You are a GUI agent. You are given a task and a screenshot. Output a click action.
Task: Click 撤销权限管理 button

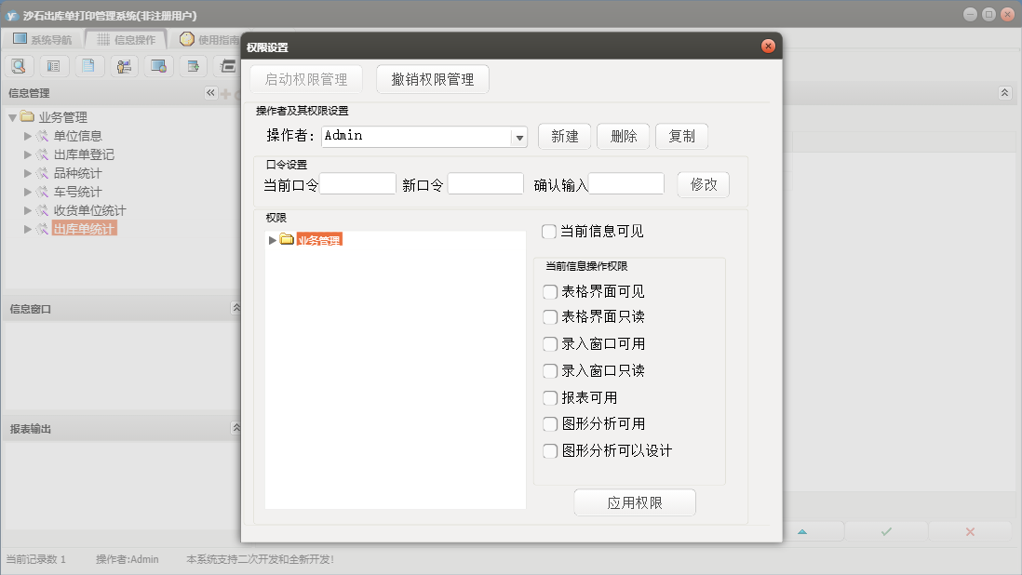pyautogui.click(x=433, y=79)
